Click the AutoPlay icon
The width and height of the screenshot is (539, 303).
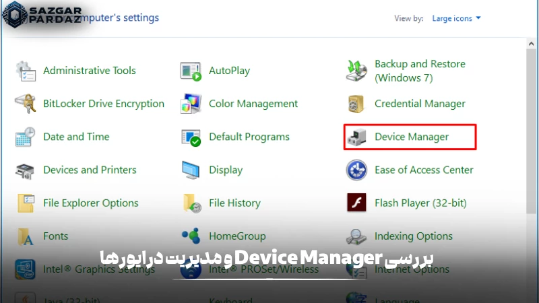point(191,71)
